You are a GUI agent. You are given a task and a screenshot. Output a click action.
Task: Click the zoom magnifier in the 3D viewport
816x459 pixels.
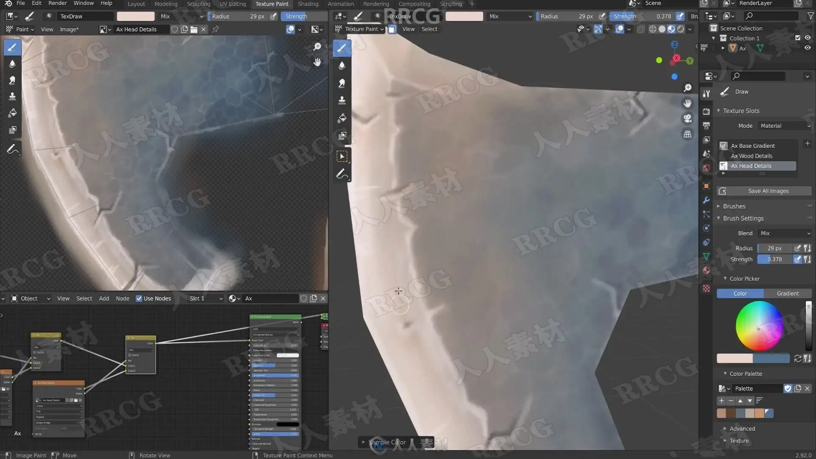(687, 88)
